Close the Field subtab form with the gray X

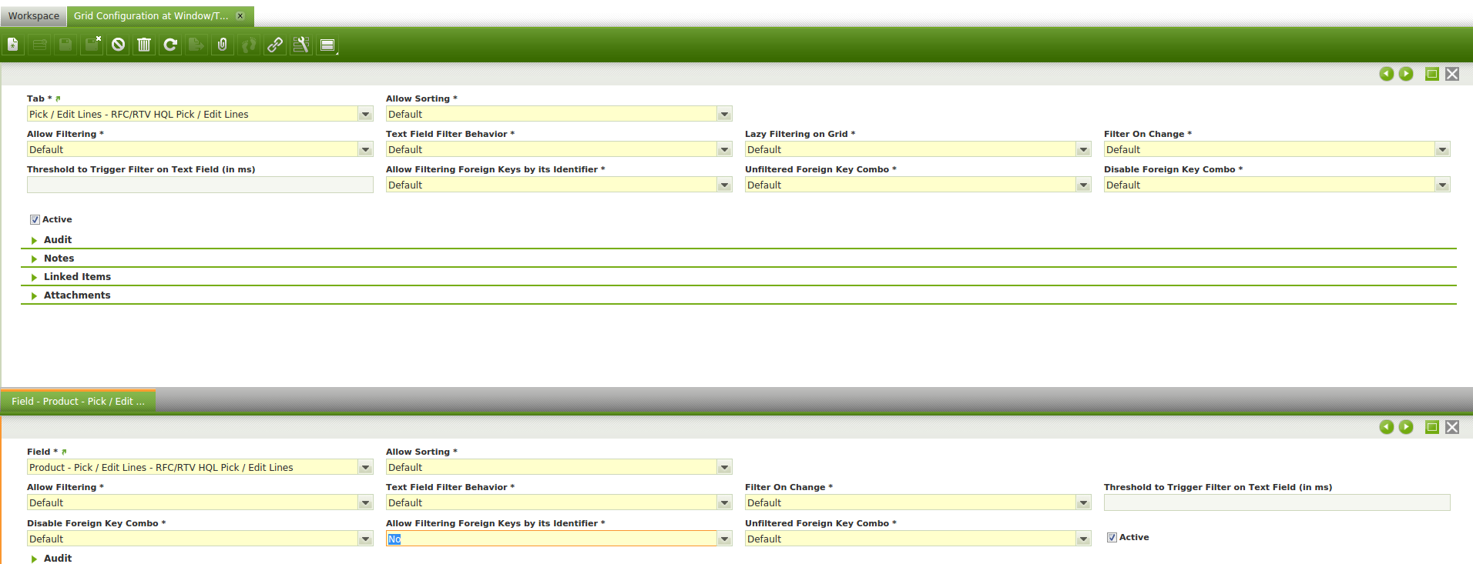1452,427
